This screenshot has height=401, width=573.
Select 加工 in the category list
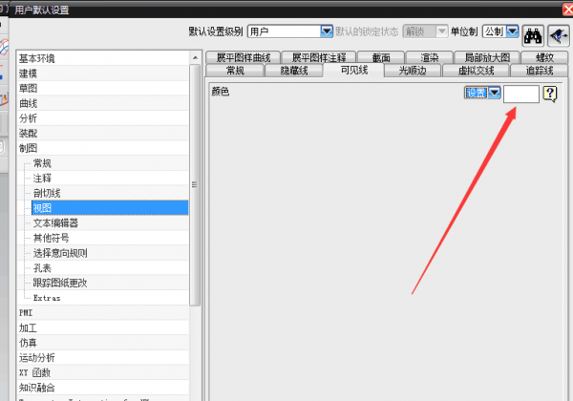[x=103, y=327]
